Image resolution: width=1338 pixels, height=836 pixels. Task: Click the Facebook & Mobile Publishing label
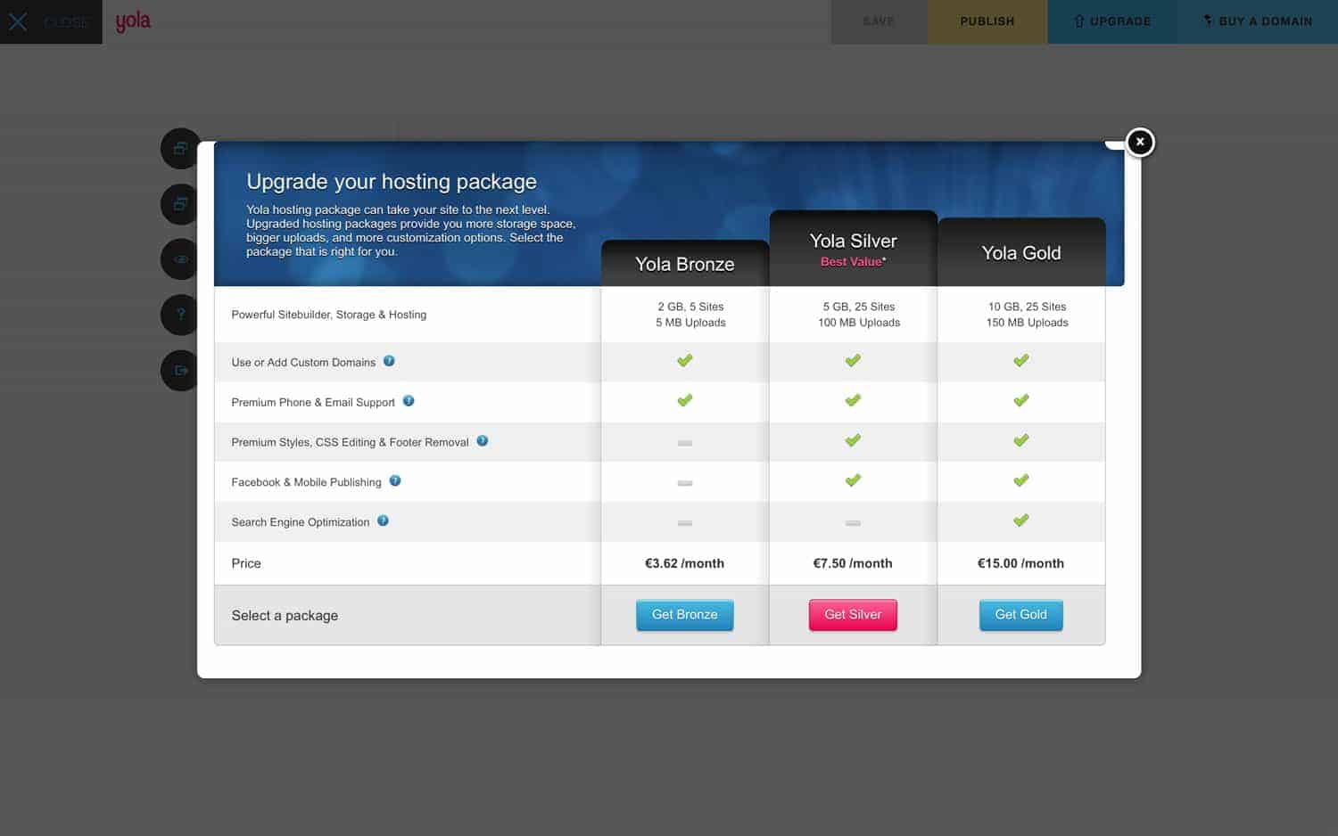pos(306,483)
